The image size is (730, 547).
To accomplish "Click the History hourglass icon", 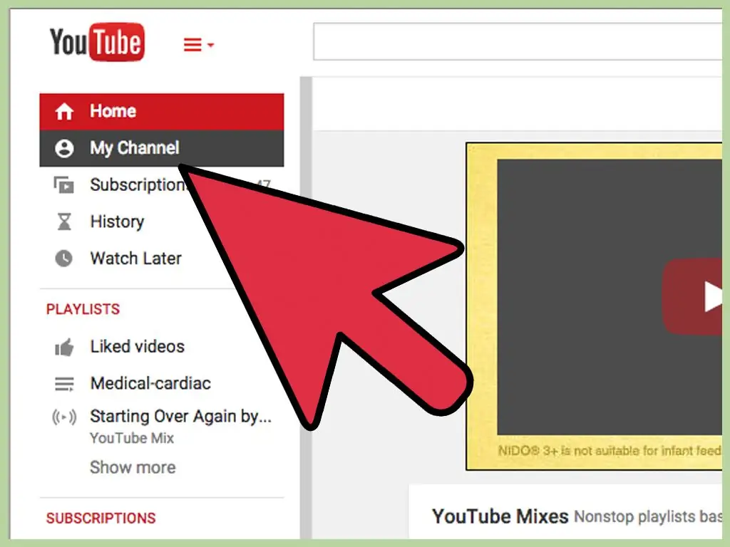I will pyautogui.click(x=64, y=222).
